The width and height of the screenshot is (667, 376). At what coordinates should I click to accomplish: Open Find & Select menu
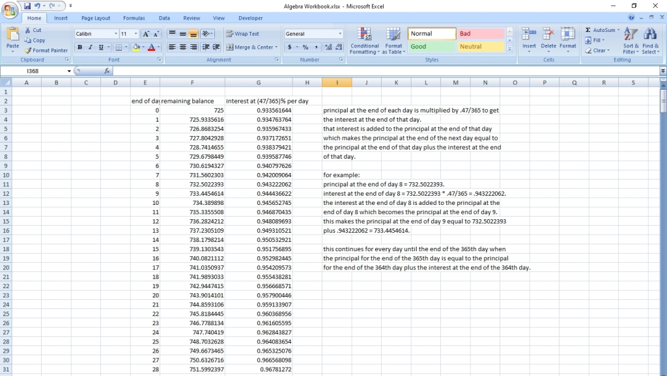651,41
